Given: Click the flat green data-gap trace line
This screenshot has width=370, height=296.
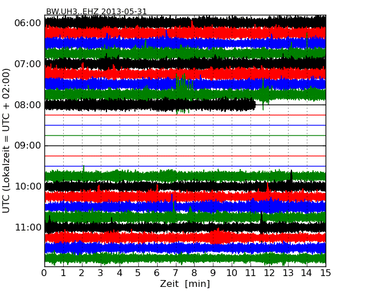Looking at the screenshot, I should 185,135.
